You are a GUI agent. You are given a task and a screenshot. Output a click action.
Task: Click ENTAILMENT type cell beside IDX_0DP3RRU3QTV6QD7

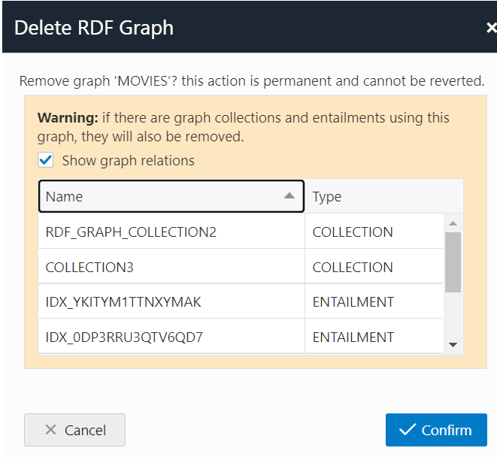coord(353,337)
